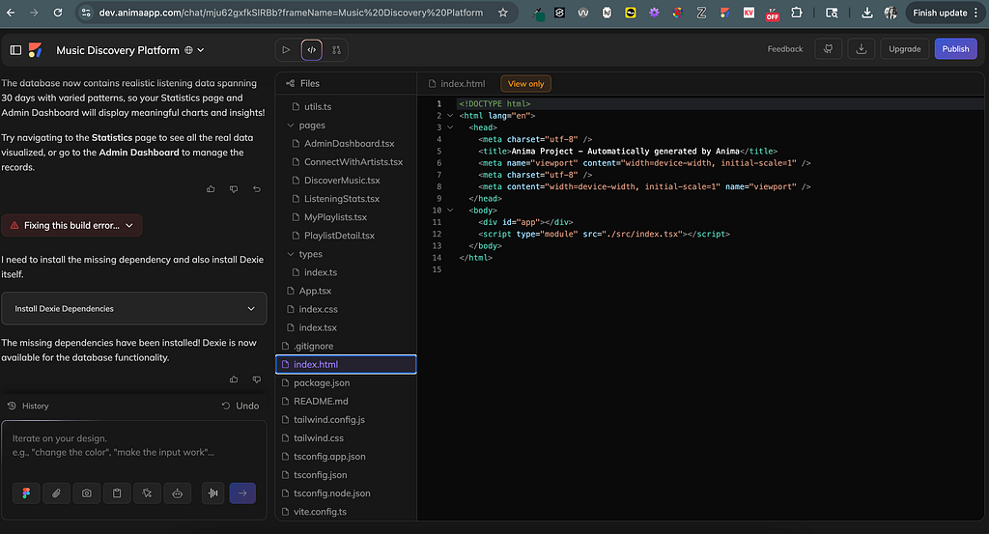
Task: Select the code view toggle
Action: 312,50
